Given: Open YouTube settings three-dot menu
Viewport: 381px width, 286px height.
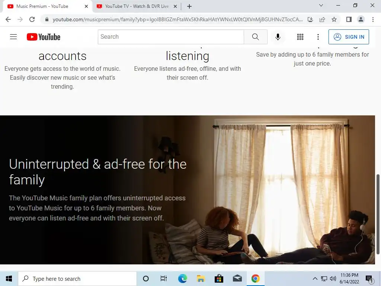Looking at the screenshot, I should click(x=318, y=37).
